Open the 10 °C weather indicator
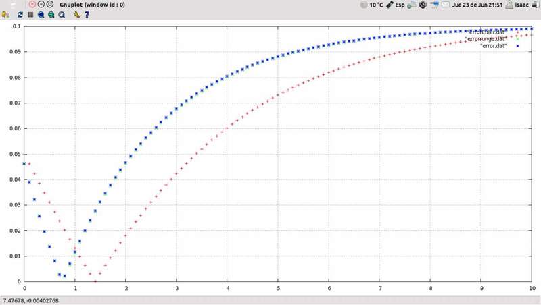 [x=371, y=5]
